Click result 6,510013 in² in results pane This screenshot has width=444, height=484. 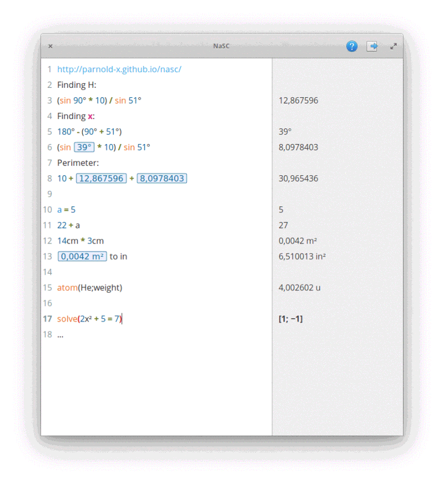302,257
